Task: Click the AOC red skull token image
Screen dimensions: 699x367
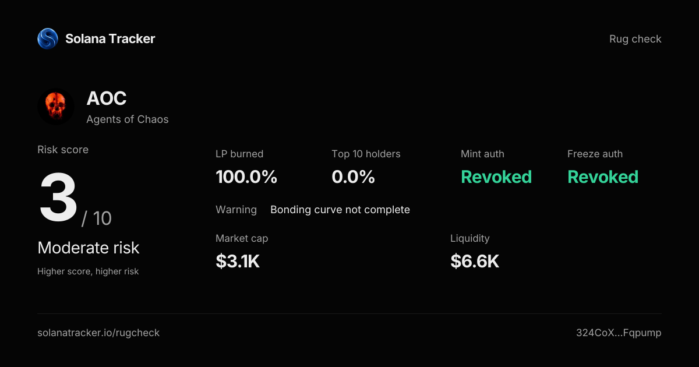Action: pyautogui.click(x=56, y=107)
